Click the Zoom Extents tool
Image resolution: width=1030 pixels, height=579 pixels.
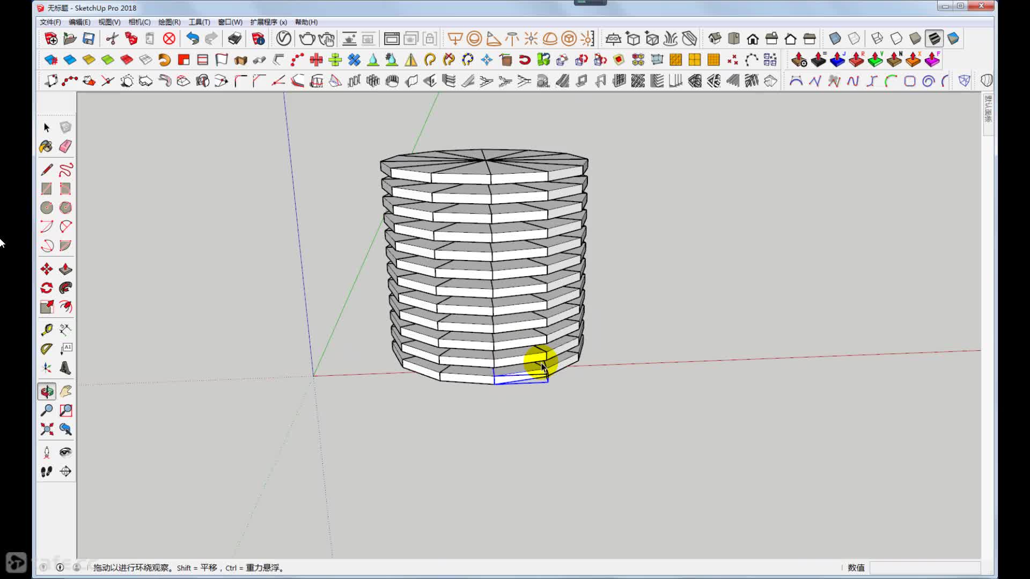[47, 429]
